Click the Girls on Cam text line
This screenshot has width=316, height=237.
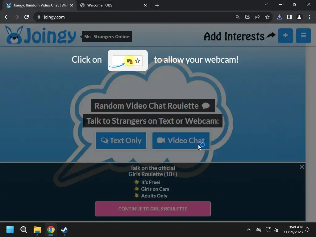[155, 189]
